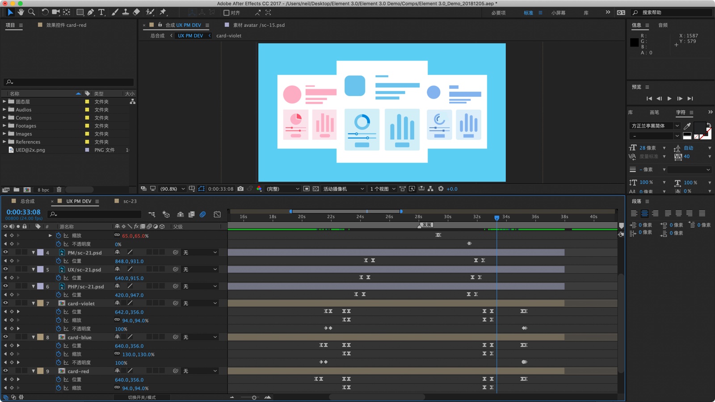Open the graph editor in timeline
This screenshot has height=402, width=715.
pyautogui.click(x=217, y=214)
